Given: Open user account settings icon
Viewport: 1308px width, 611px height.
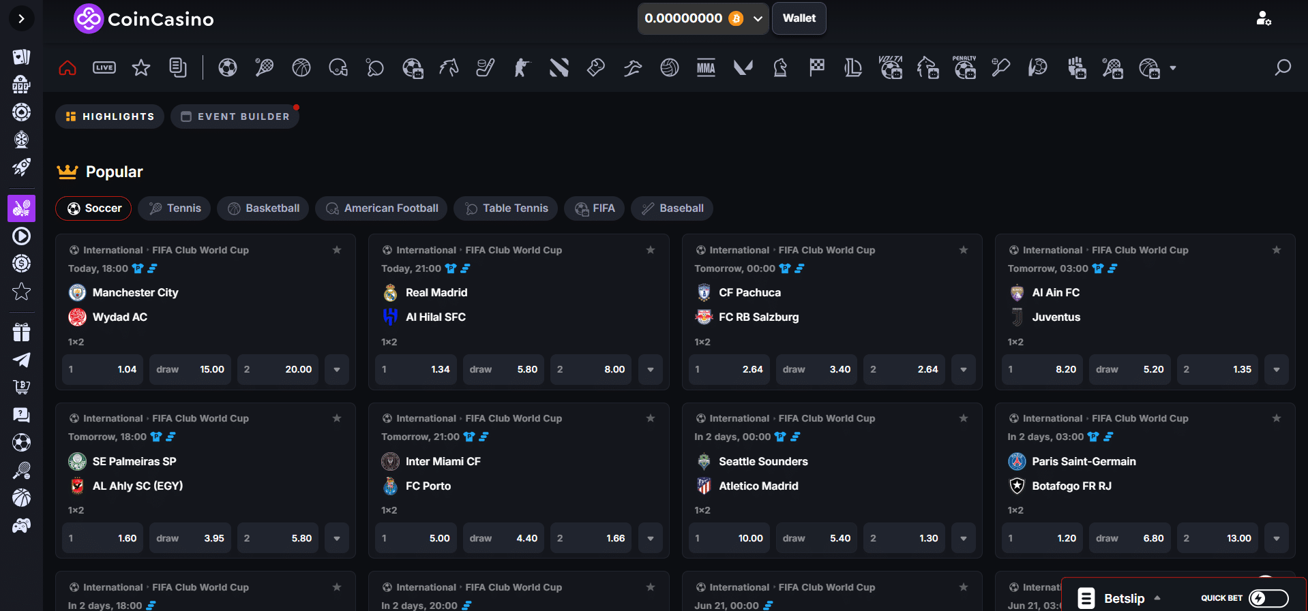Looking at the screenshot, I should tap(1264, 18).
